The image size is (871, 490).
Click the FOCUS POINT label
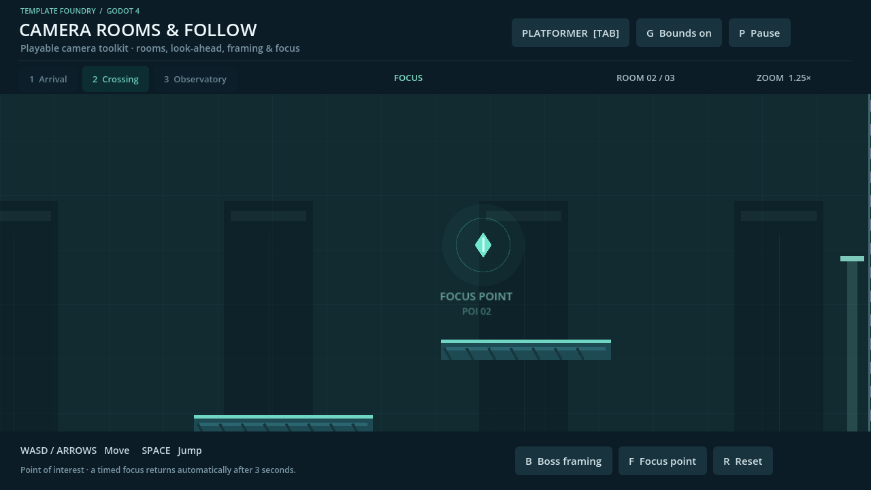click(476, 296)
